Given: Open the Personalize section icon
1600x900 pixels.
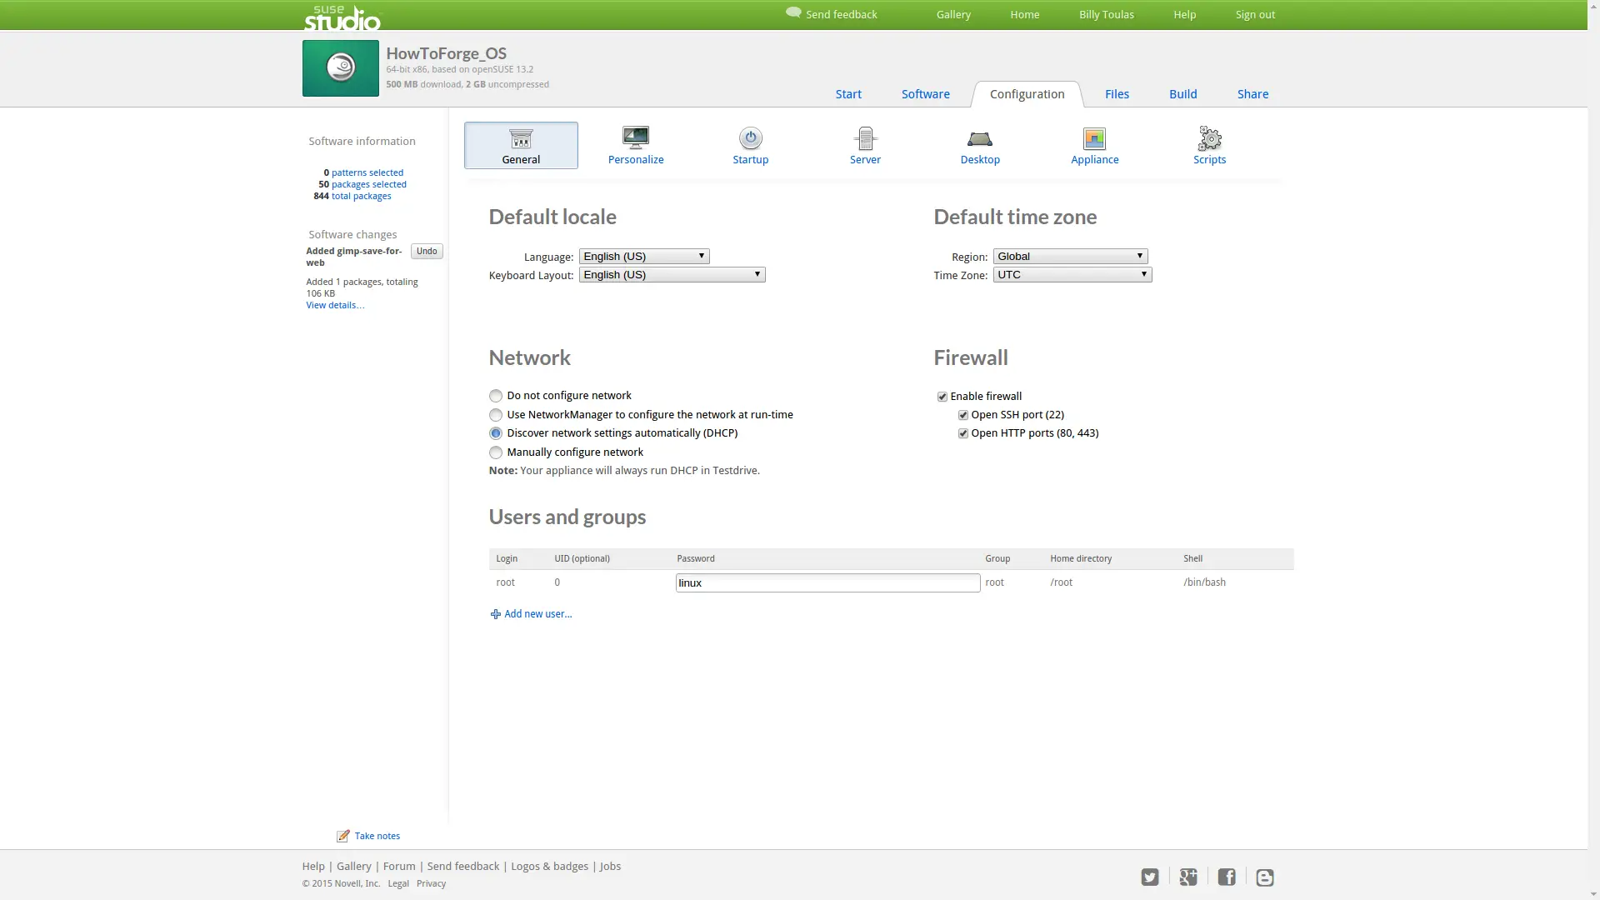Looking at the screenshot, I should point(636,137).
